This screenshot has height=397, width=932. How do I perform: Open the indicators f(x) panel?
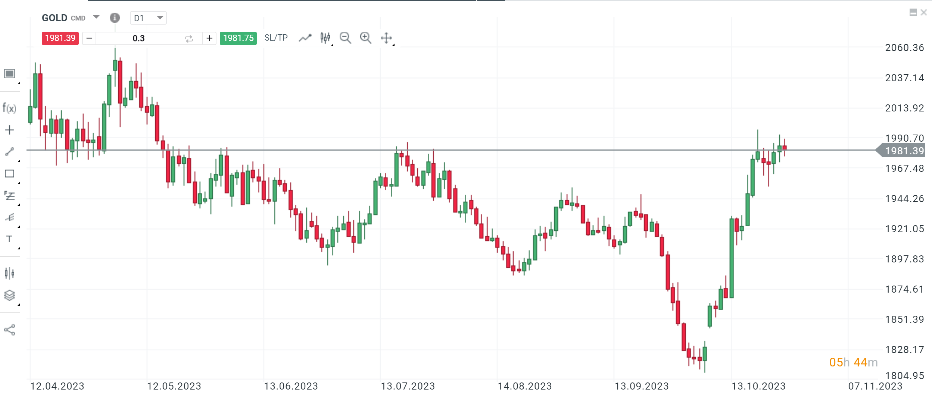pos(9,107)
